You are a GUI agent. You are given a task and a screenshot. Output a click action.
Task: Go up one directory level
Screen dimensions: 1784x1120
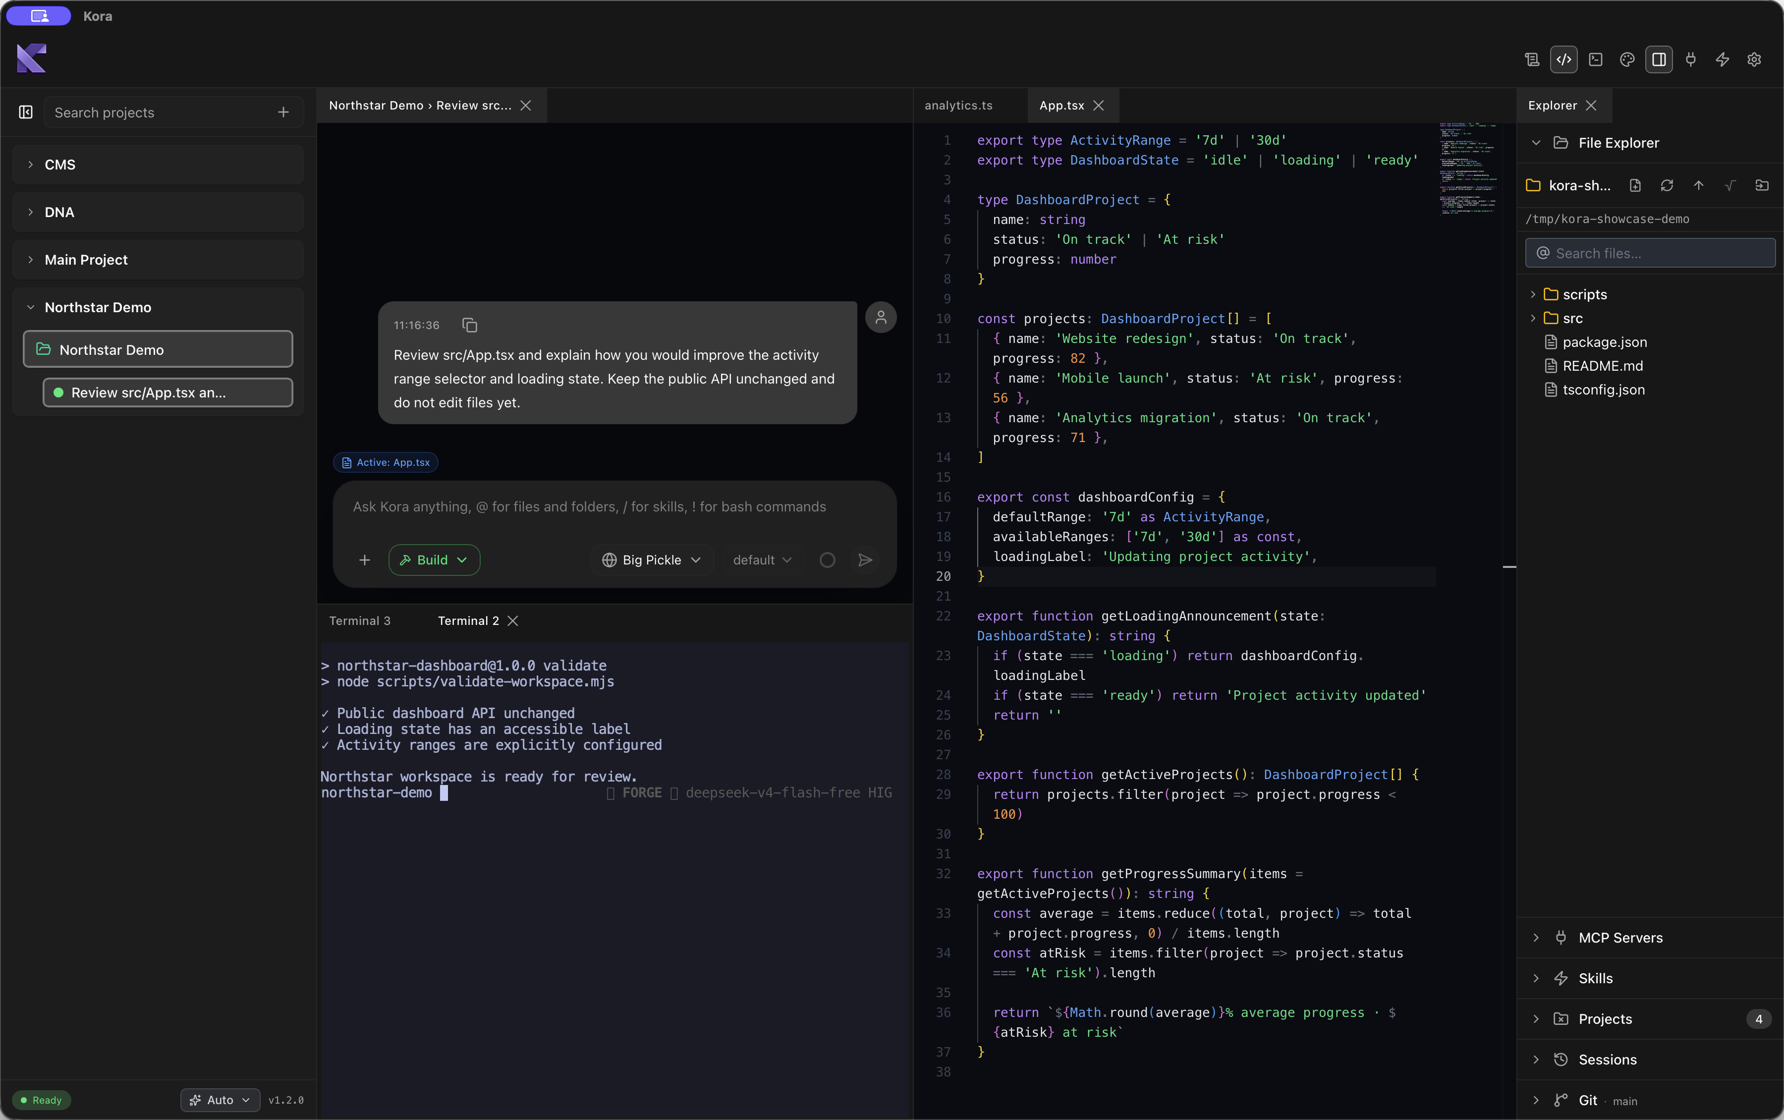1699,185
